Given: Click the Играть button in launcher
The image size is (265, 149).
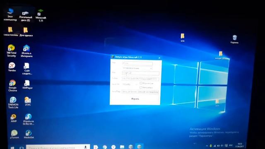Looking at the screenshot, I should (x=135, y=99).
